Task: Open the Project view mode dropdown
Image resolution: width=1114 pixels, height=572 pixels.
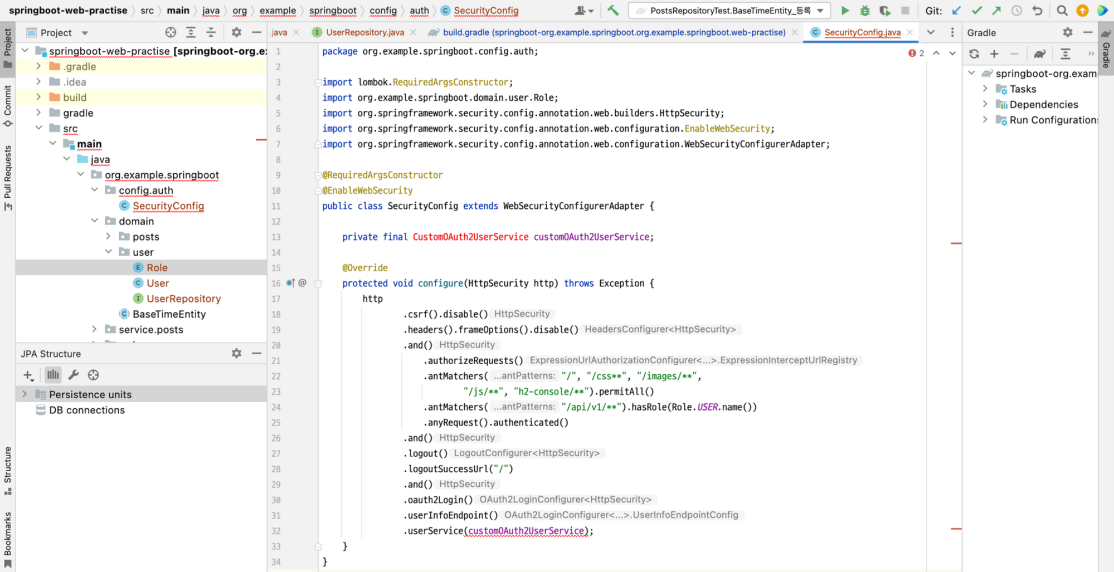Action: tap(85, 33)
